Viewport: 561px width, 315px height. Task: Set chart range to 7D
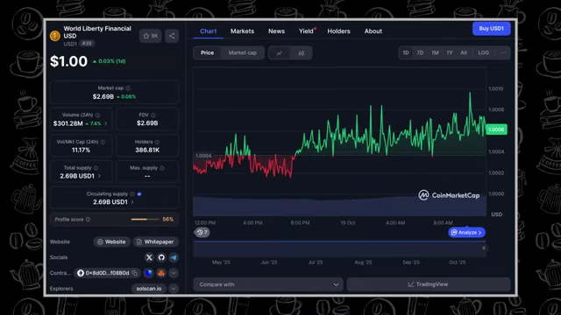tap(420, 52)
